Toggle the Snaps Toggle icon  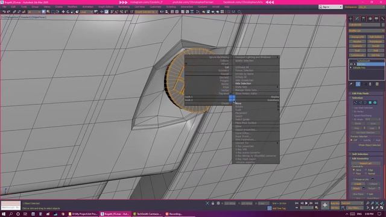click(x=112, y=12)
